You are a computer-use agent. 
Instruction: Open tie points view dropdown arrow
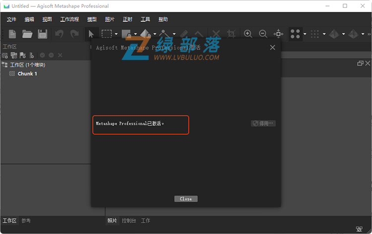coord(305,34)
